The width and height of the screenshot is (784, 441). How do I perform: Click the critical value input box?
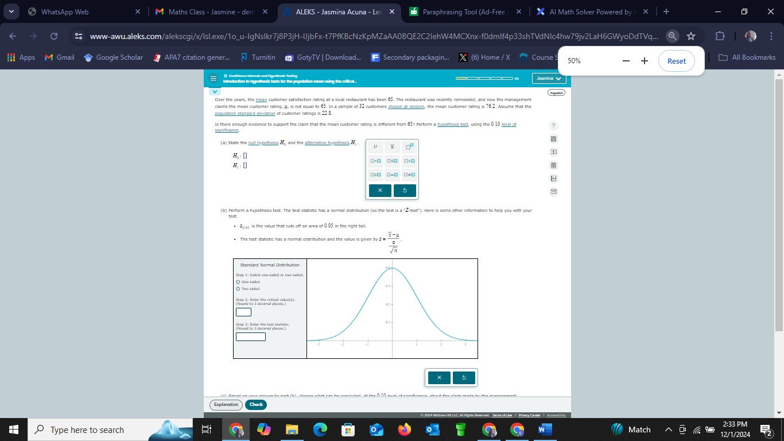(243, 312)
